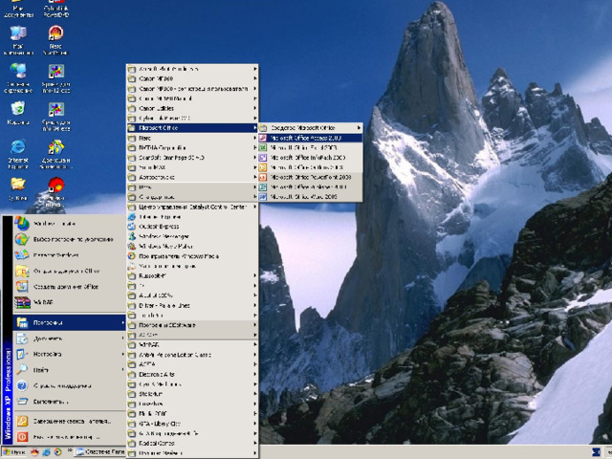
Task: Select Сетевое окружение desktop icon
Action: 18,78
